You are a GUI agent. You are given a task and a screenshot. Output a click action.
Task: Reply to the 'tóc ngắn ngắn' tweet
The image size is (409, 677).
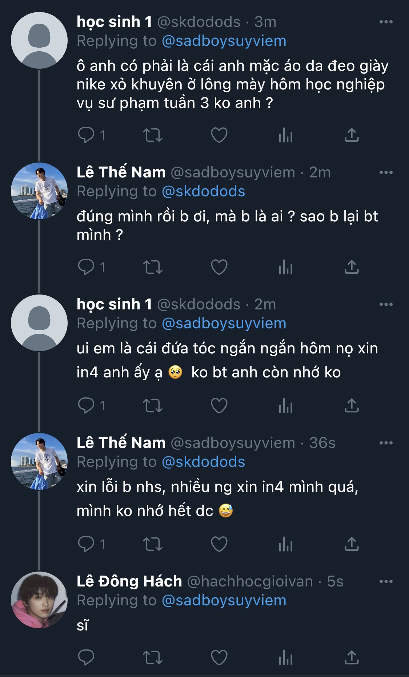[x=86, y=406]
